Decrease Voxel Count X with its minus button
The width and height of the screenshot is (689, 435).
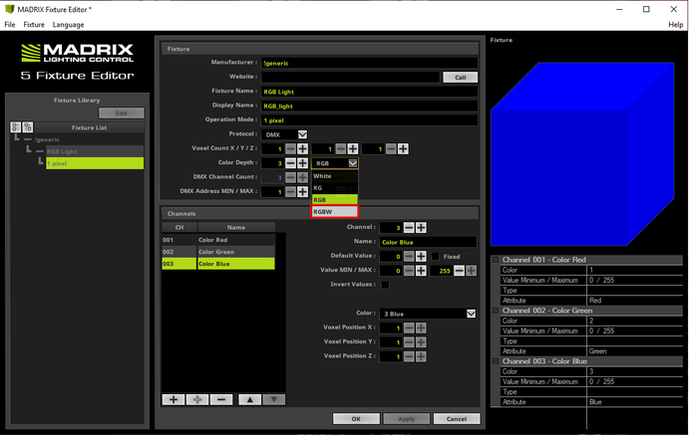tap(290, 148)
